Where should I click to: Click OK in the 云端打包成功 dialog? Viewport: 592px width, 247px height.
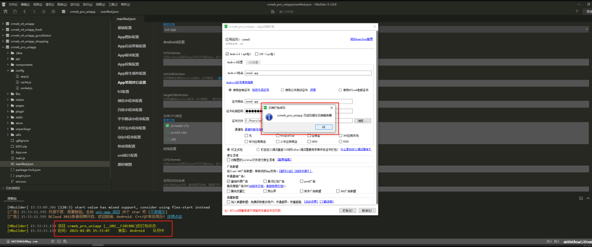(x=324, y=127)
